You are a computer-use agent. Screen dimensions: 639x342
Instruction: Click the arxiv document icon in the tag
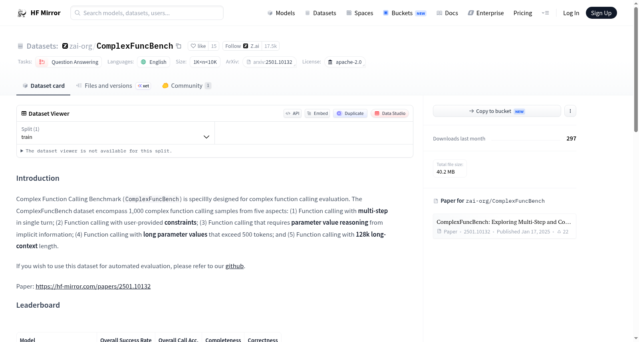point(249,62)
